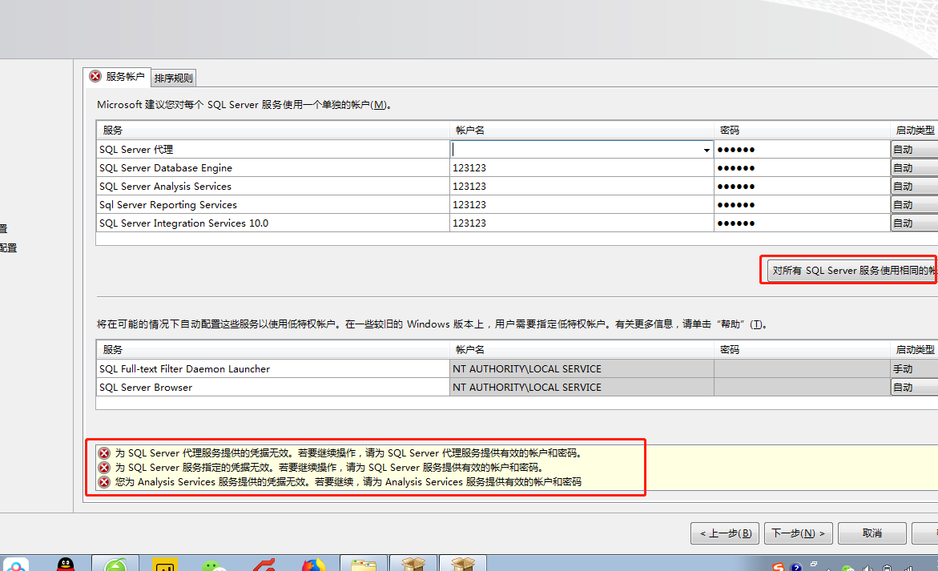
Task: Open the green circular browser icon in taskbar
Action: pos(115,565)
